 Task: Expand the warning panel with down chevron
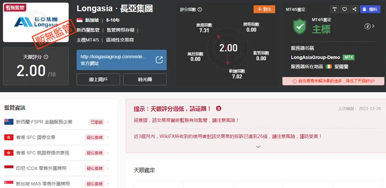click(258, 147)
